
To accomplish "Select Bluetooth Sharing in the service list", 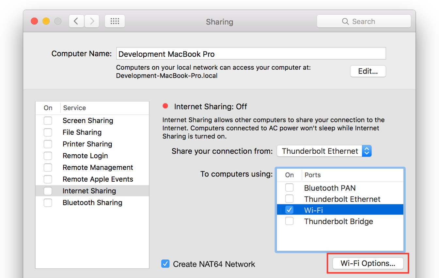I will [92, 202].
